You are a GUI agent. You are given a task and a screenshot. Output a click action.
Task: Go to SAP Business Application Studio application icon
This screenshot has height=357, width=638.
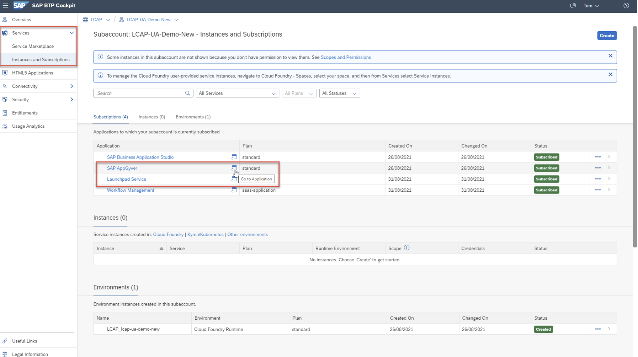234,157
